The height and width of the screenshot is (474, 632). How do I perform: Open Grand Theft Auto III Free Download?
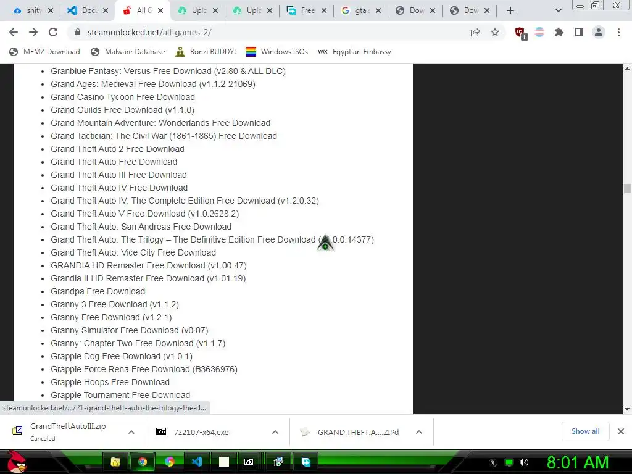pos(118,175)
